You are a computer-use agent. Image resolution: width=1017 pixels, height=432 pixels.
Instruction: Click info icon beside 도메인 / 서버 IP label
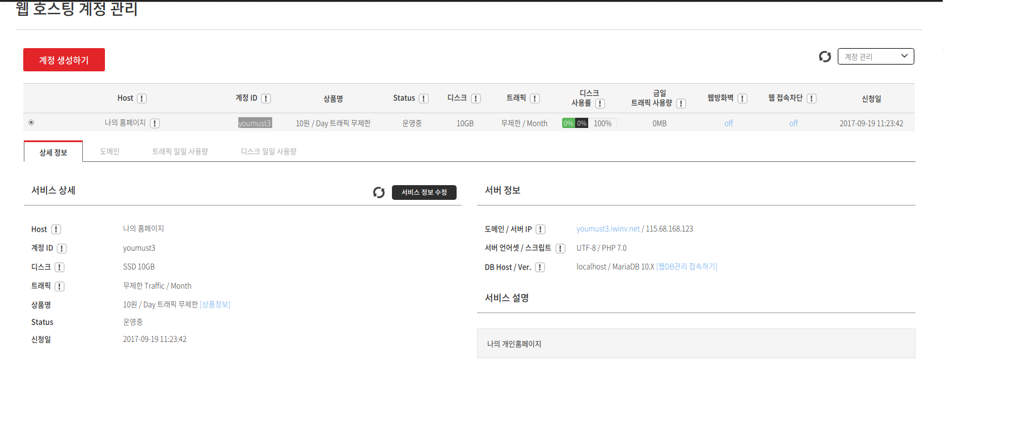point(541,229)
